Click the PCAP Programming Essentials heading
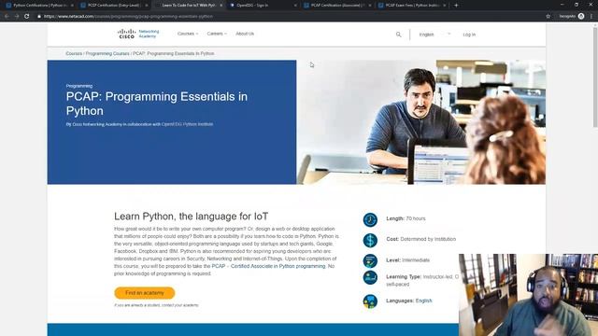This screenshot has width=598, height=336. [x=156, y=104]
